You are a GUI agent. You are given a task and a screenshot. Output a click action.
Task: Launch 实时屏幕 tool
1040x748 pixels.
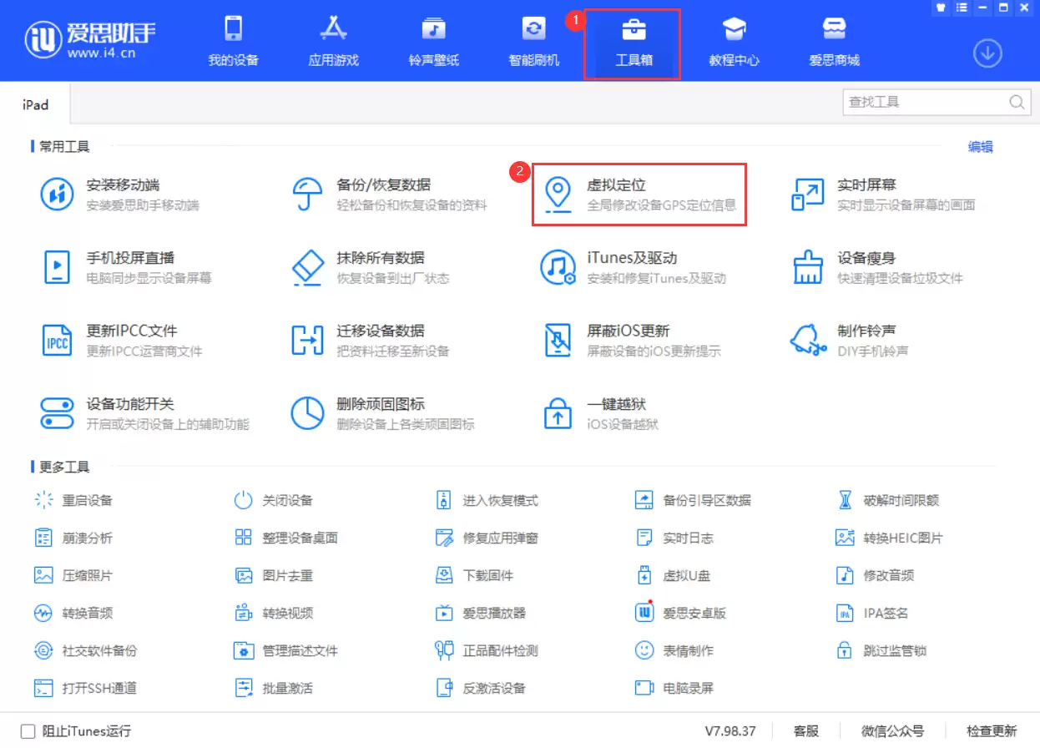[x=882, y=195]
